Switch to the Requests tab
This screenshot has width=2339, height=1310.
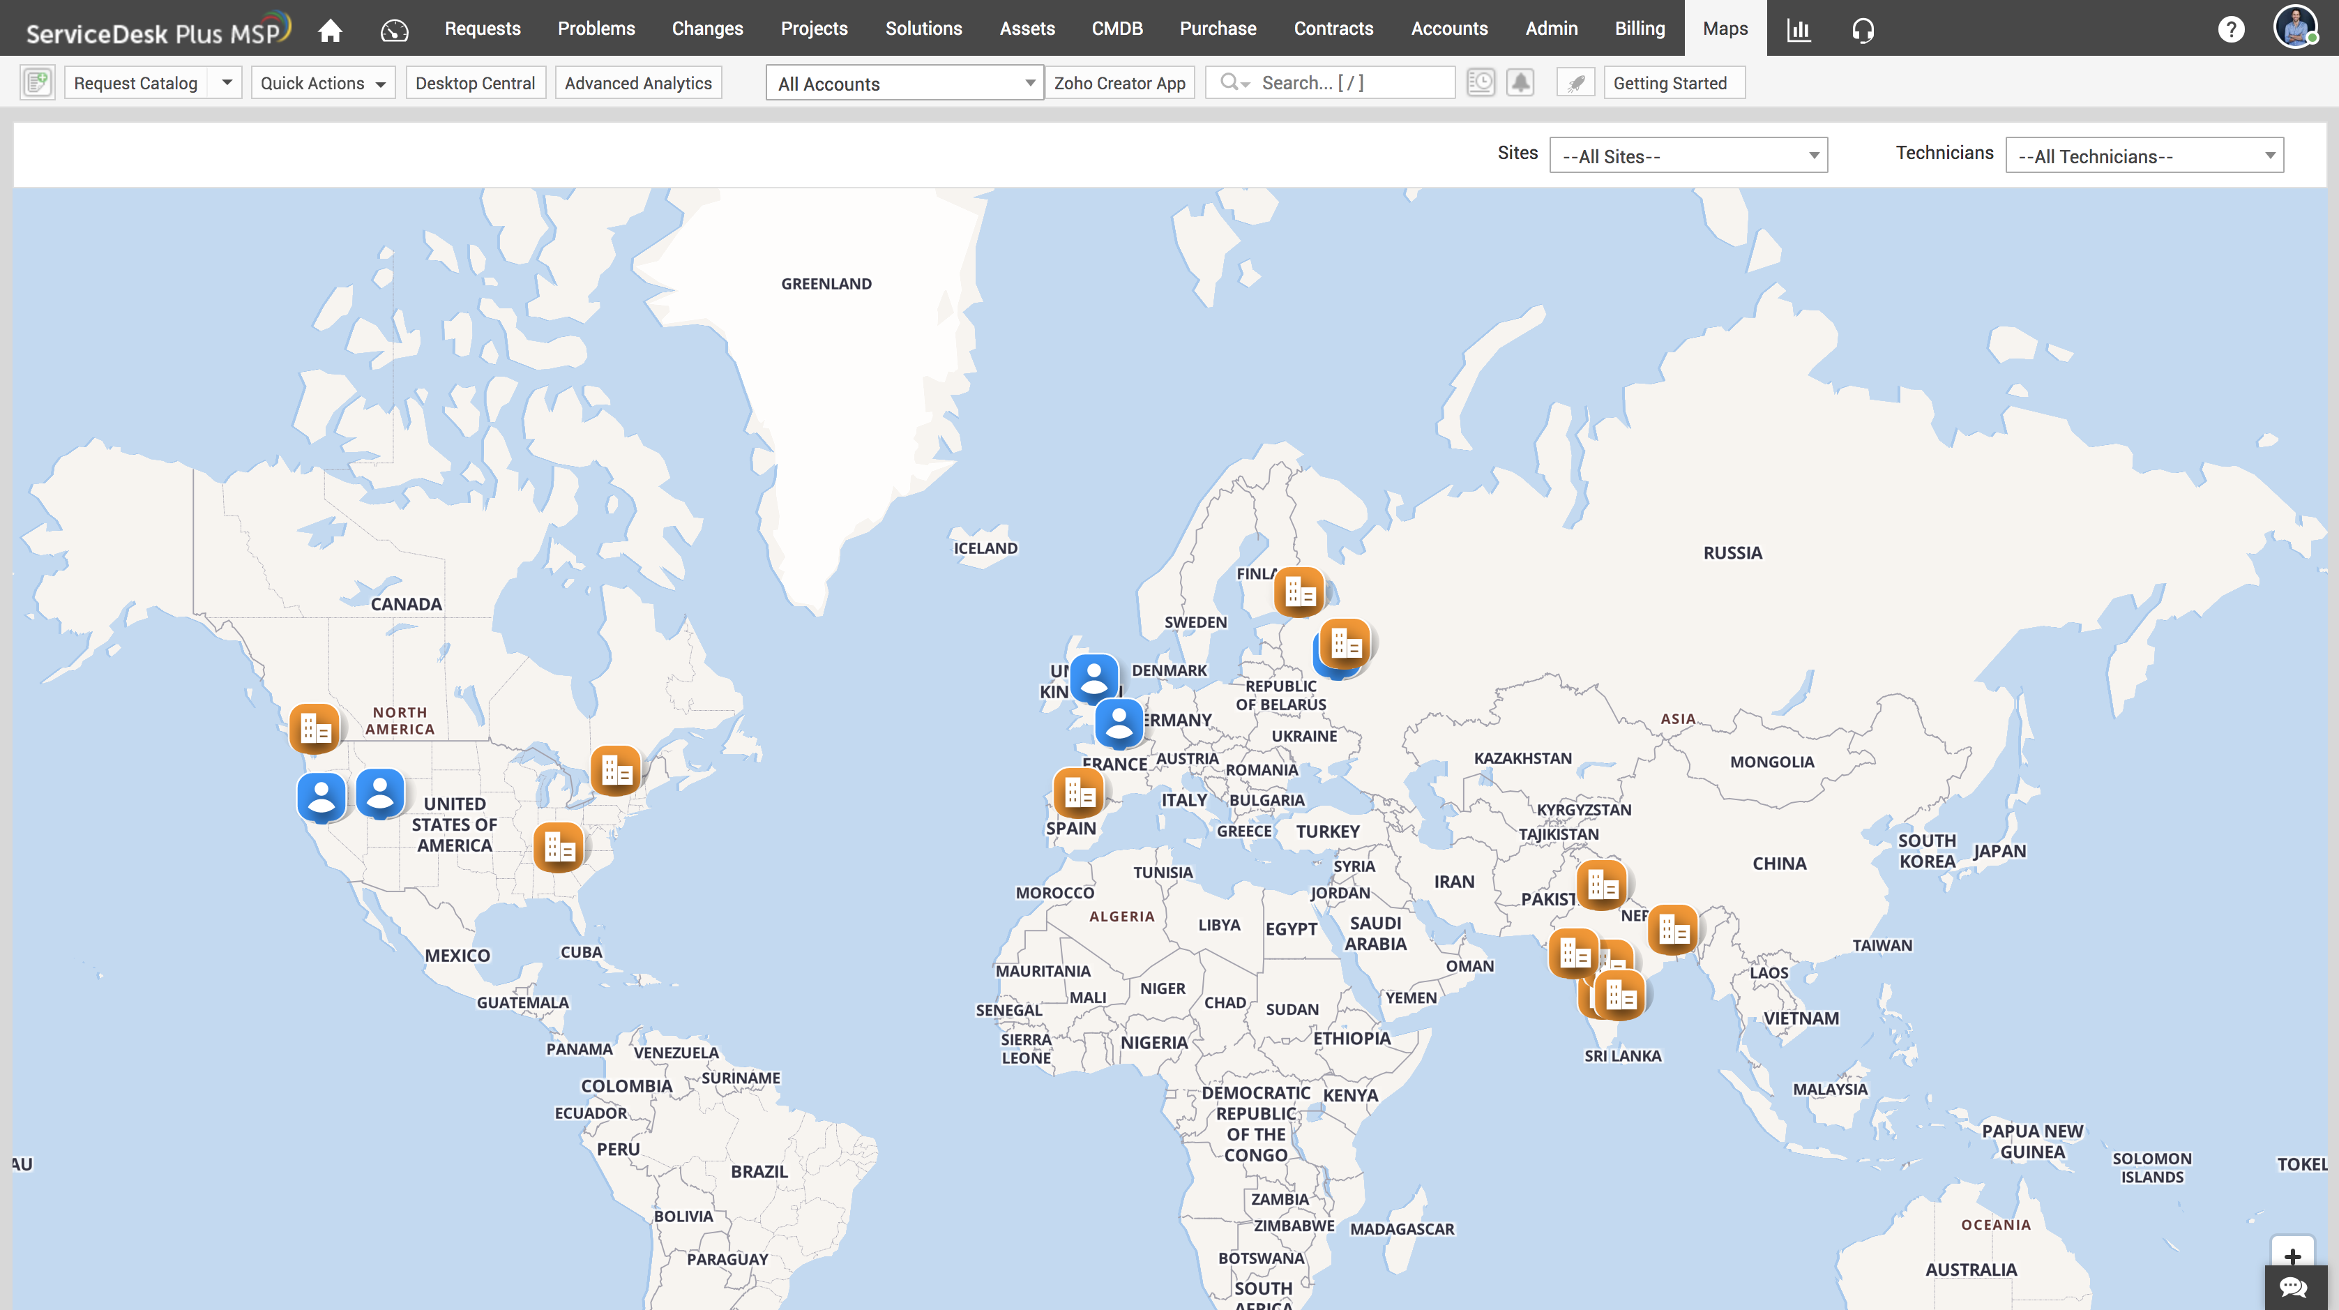point(482,28)
